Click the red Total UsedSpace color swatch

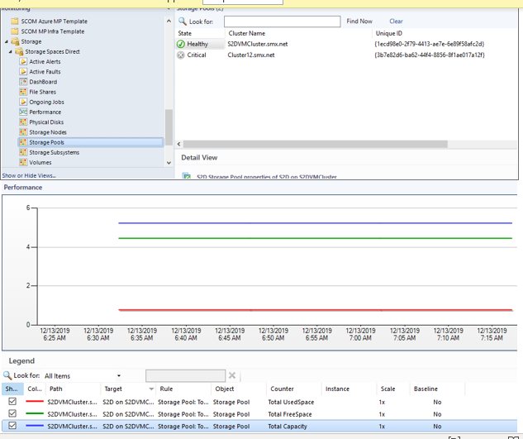pos(35,402)
